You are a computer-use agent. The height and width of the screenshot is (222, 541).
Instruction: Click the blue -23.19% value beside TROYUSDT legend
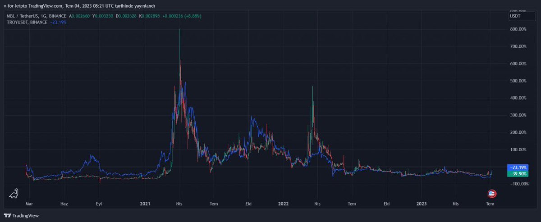point(59,22)
